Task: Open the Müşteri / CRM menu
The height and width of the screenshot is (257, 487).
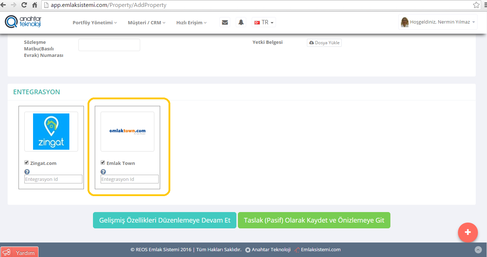Action: 146,22
